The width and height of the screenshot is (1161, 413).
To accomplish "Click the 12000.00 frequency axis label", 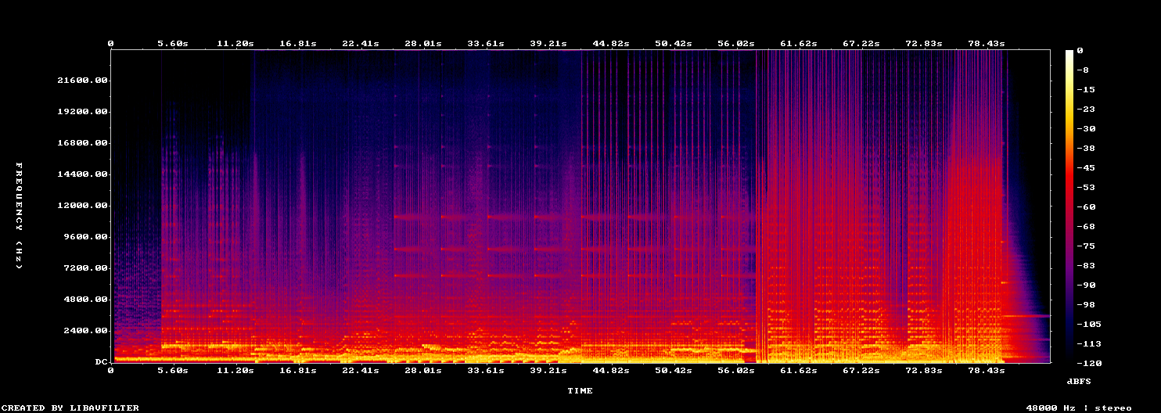I will [x=82, y=206].
